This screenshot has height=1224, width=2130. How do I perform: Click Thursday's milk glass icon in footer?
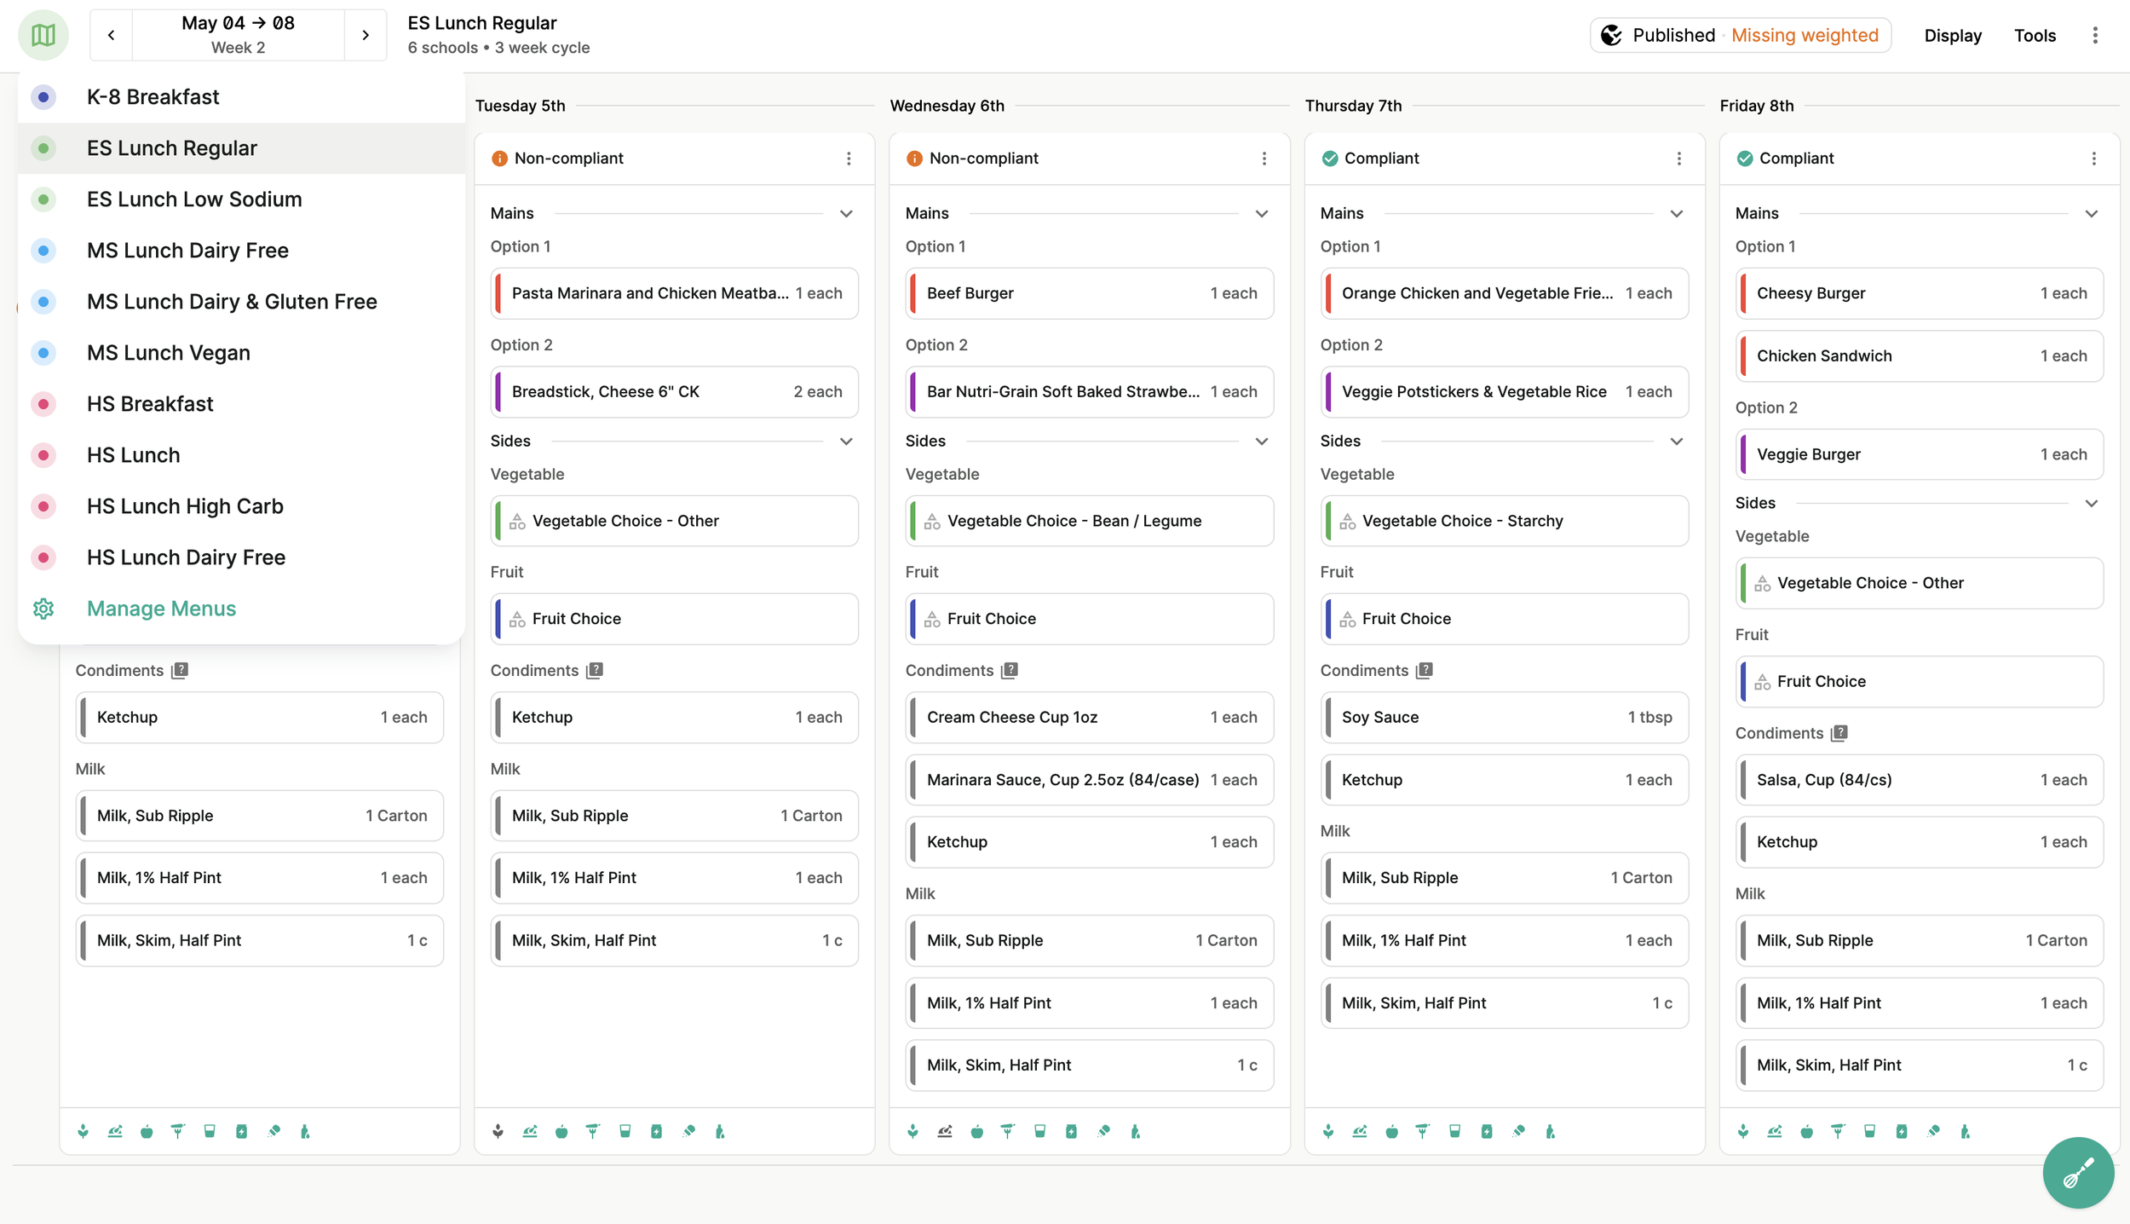click(1454, 1131)
